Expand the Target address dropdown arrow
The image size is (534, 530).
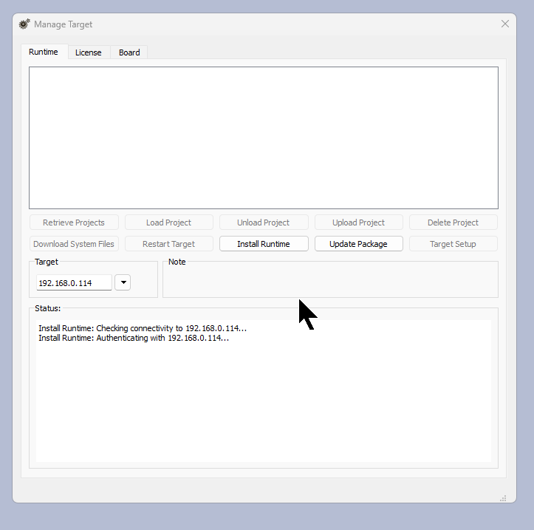point(123,283)
